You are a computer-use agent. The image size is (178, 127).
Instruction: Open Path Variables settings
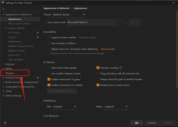(x=16, y=60)
